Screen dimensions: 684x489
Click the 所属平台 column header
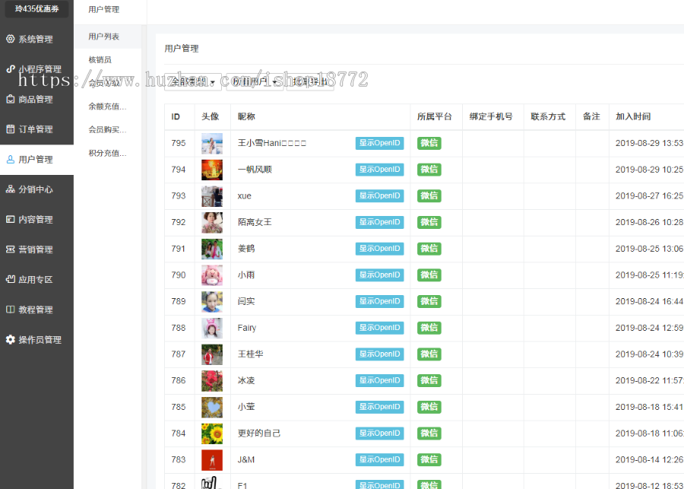435,116
